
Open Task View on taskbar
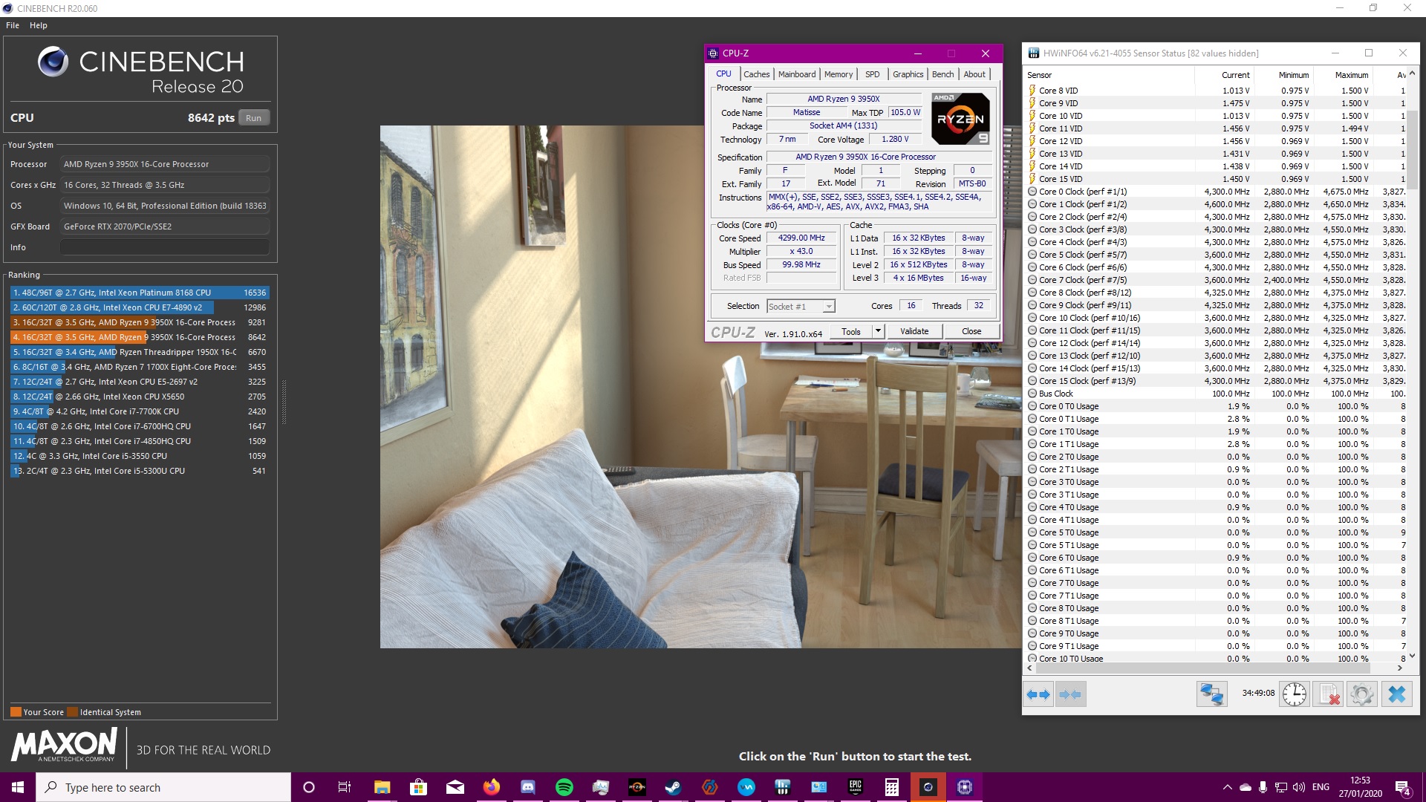click(345, 787)
